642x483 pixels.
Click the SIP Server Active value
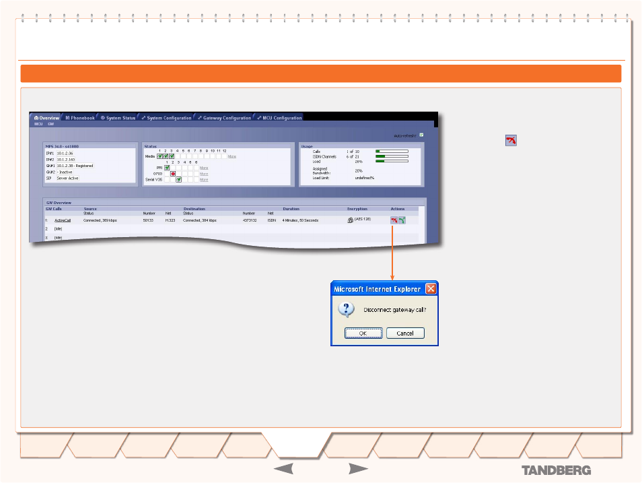pyautogui.click(x=67, y=179)
